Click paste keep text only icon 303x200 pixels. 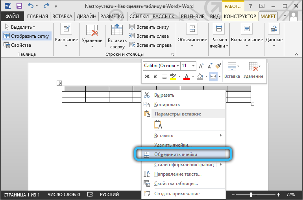(x=158, y=125)
